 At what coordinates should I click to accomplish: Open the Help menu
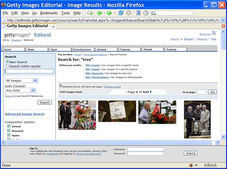click(77, 13)
